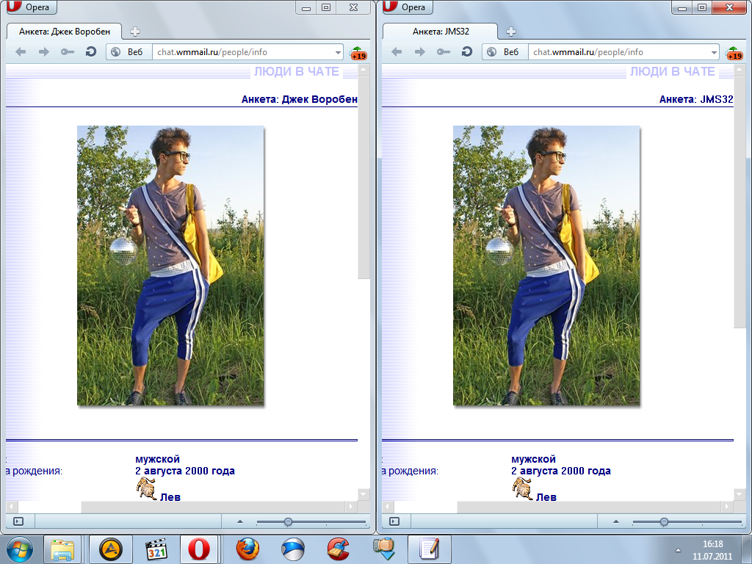
Task: Click the 'Анкета: JMS32' page heading
Action: (696, 99)
